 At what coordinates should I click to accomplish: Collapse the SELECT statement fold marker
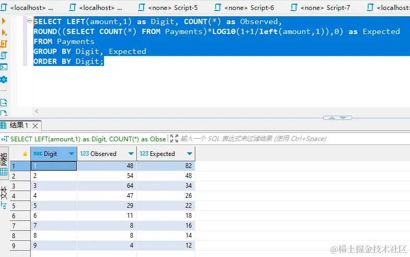(30, 21)
